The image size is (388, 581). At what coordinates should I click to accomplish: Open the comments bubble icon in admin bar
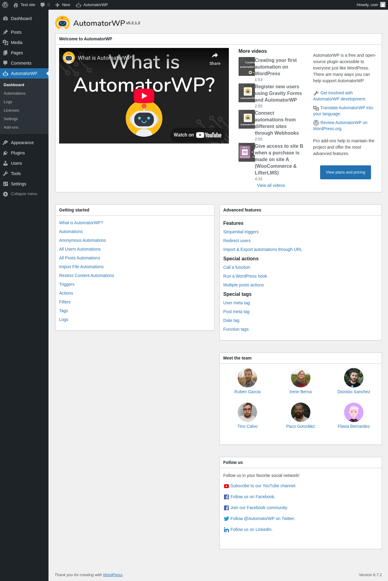coord(42,5)
